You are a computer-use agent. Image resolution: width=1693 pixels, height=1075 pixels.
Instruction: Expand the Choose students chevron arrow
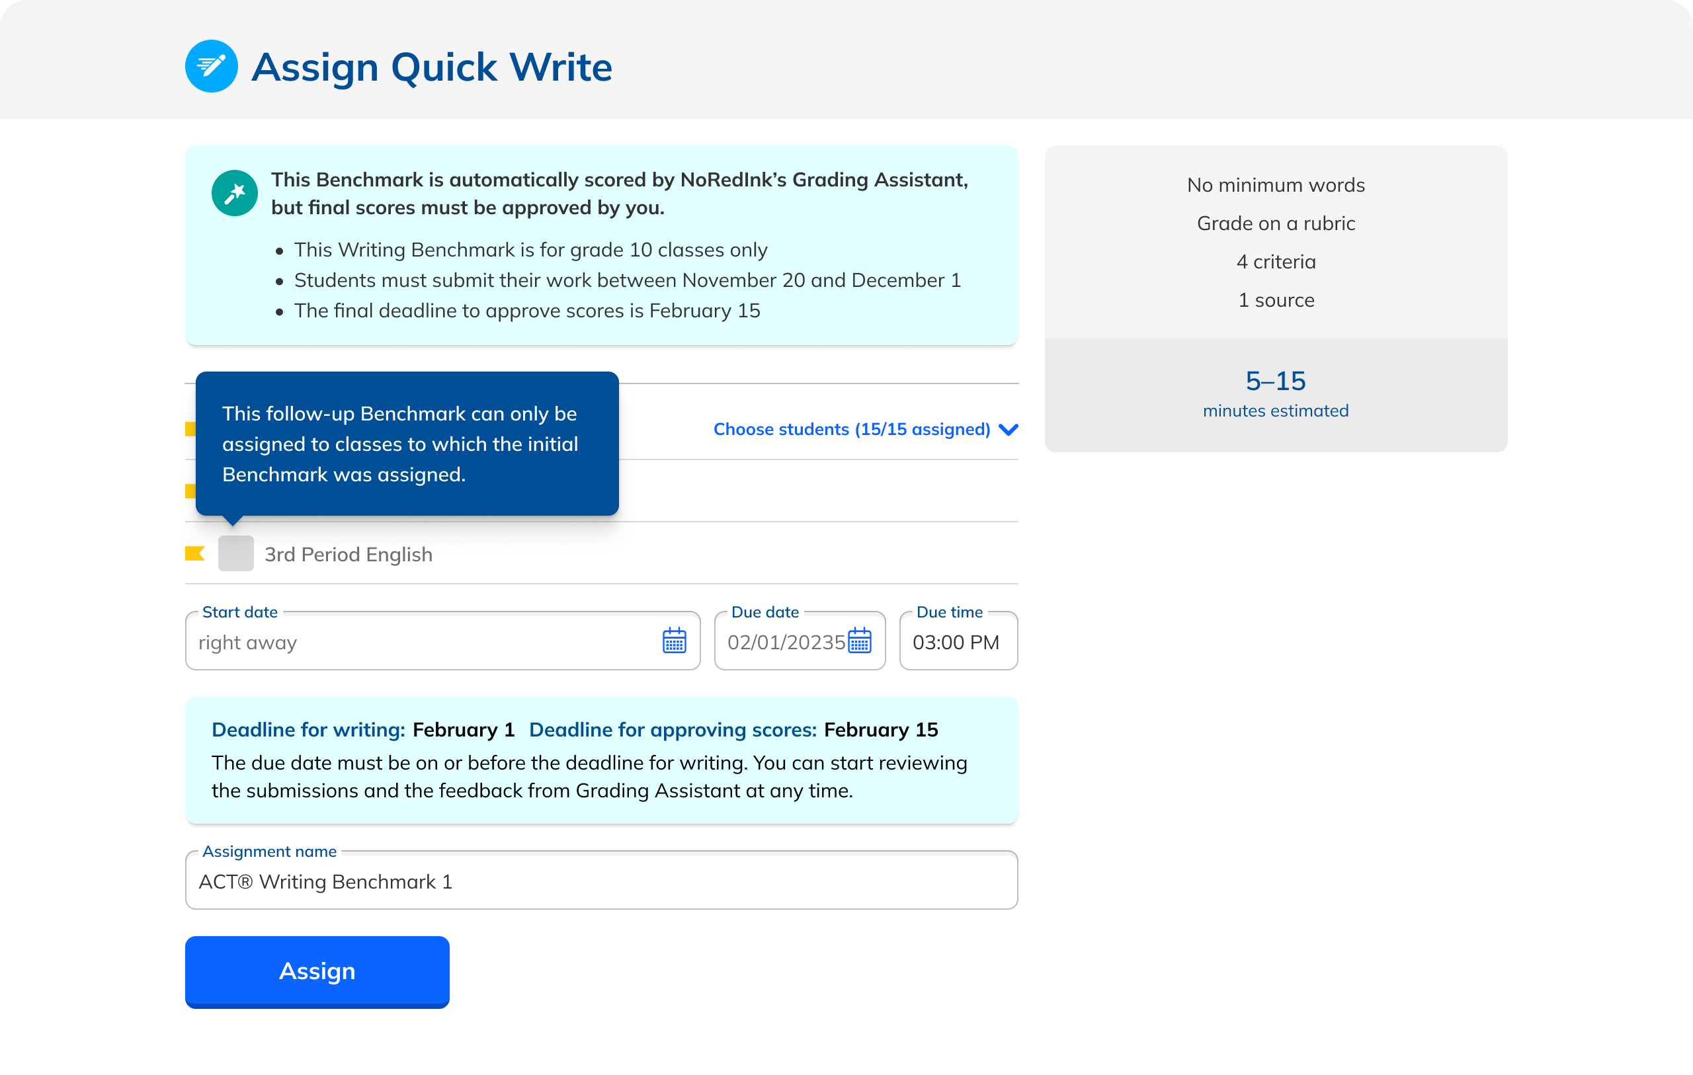point(1009,430)
